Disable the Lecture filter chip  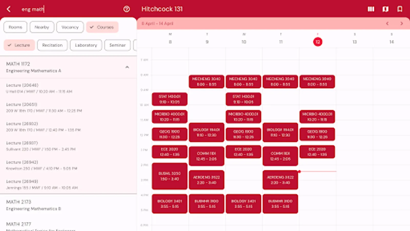[x=19, y=45]
